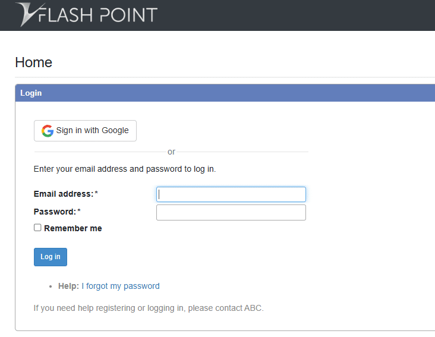Image resolution: width=435 pixels, height=337 pixels.
Task: Click the bold Help: label
Action: click(x=68, y=286)
